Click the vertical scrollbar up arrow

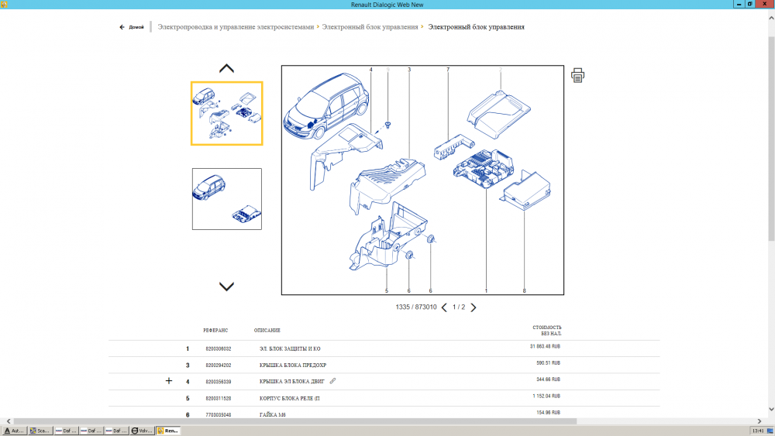coord(771,19)
